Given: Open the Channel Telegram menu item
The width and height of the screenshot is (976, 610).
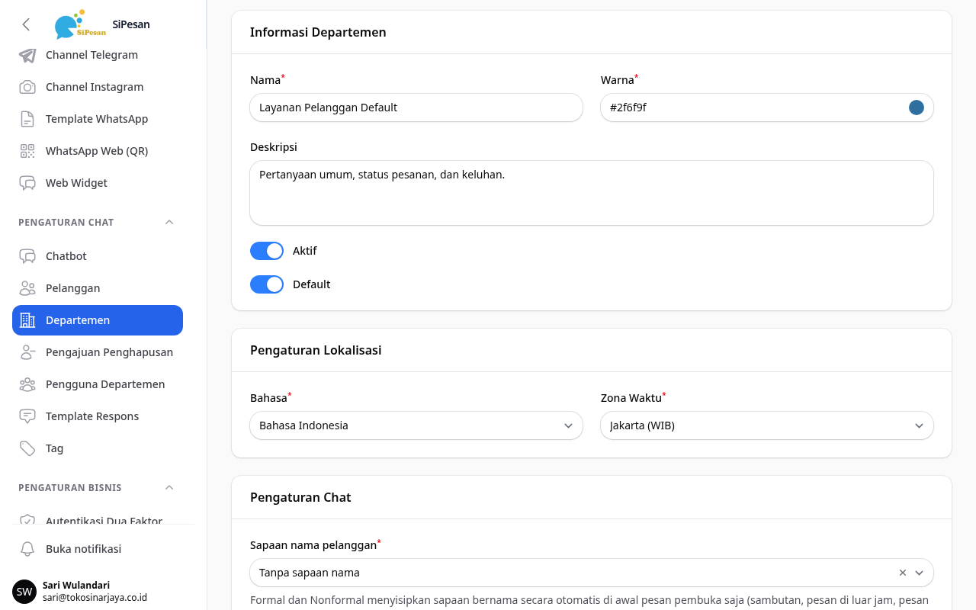Looking at the screenshot, I should (98, 55).
